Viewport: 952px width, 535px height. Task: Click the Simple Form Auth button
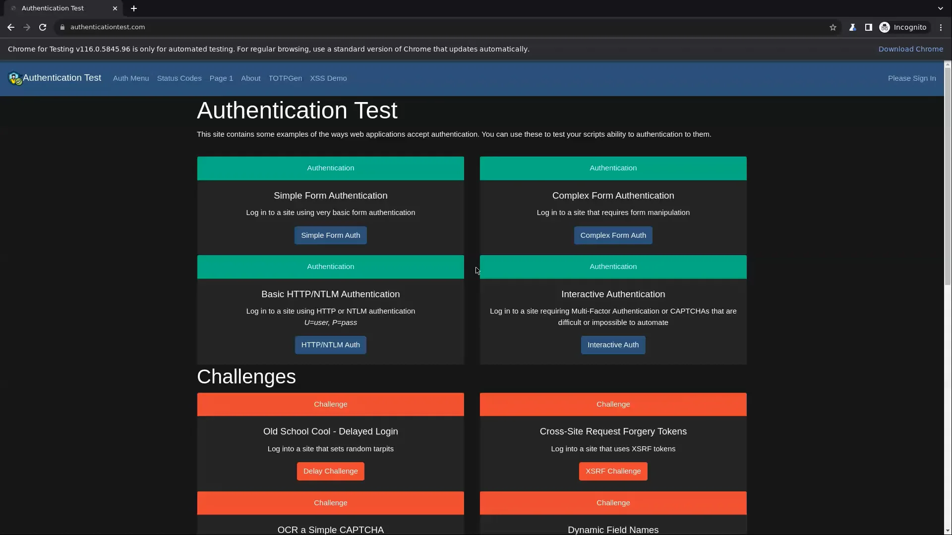click(331, 235)
